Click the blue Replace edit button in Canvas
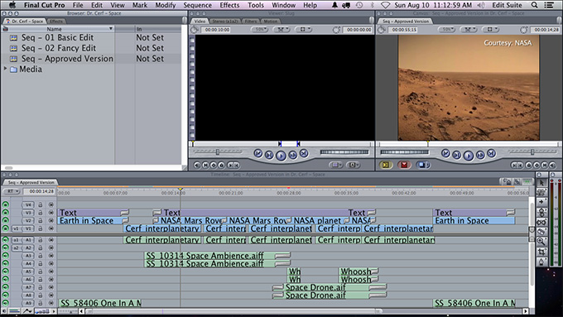The height and width of the screenshot is (317, 563). (x=422, y=165)
